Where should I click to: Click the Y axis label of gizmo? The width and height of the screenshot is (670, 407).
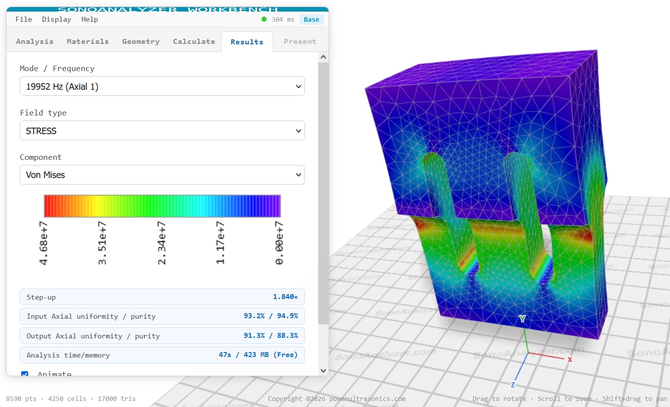tap(523, 319)
